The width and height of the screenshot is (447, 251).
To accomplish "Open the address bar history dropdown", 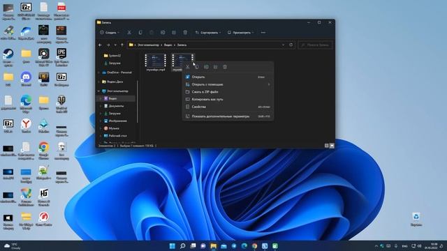I will coord(283,45).
